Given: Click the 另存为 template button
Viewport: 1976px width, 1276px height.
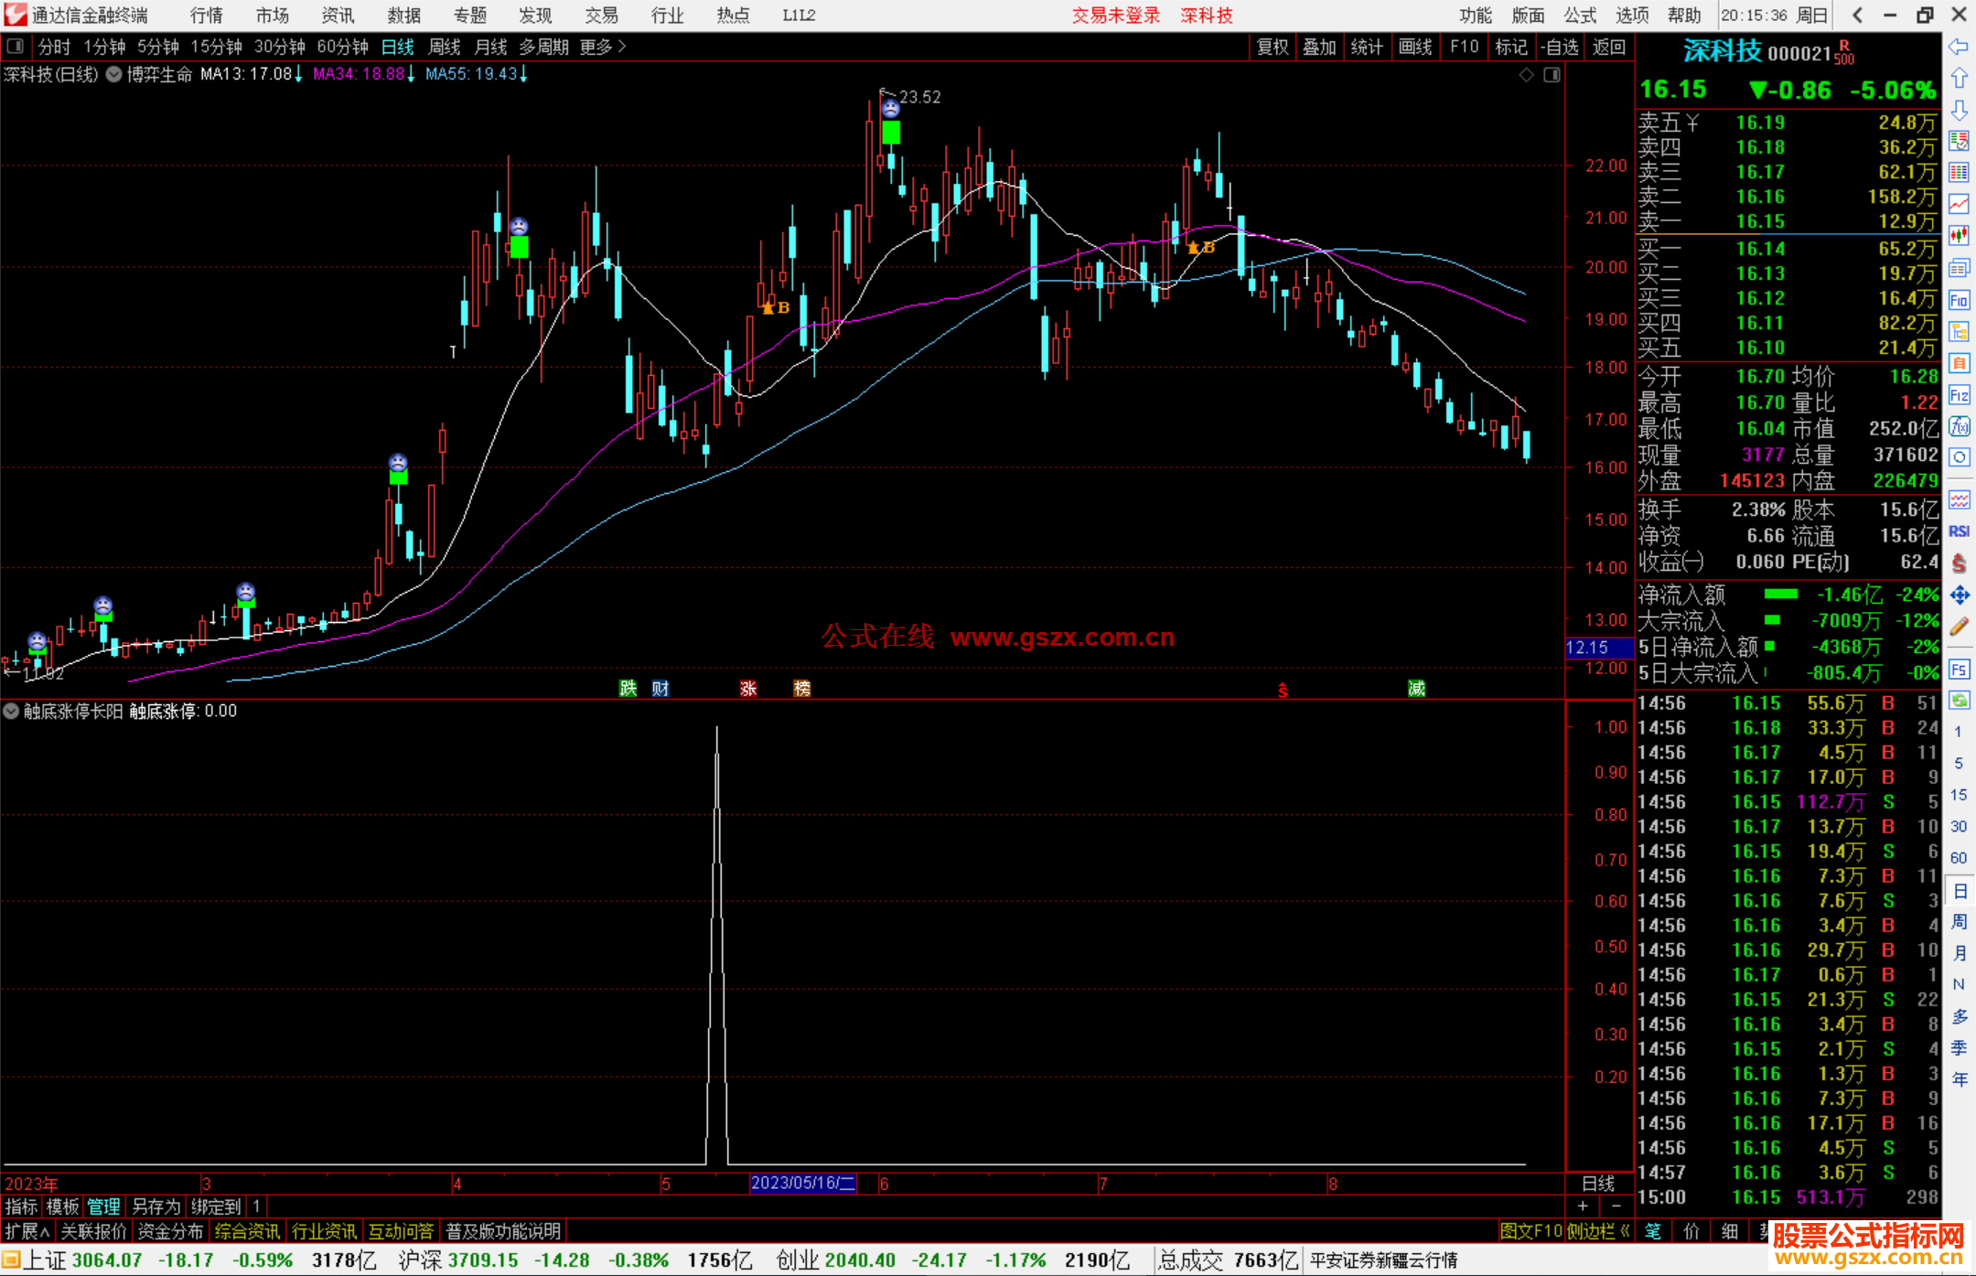Looking at the screenshot, I should tap(156, 1206).
